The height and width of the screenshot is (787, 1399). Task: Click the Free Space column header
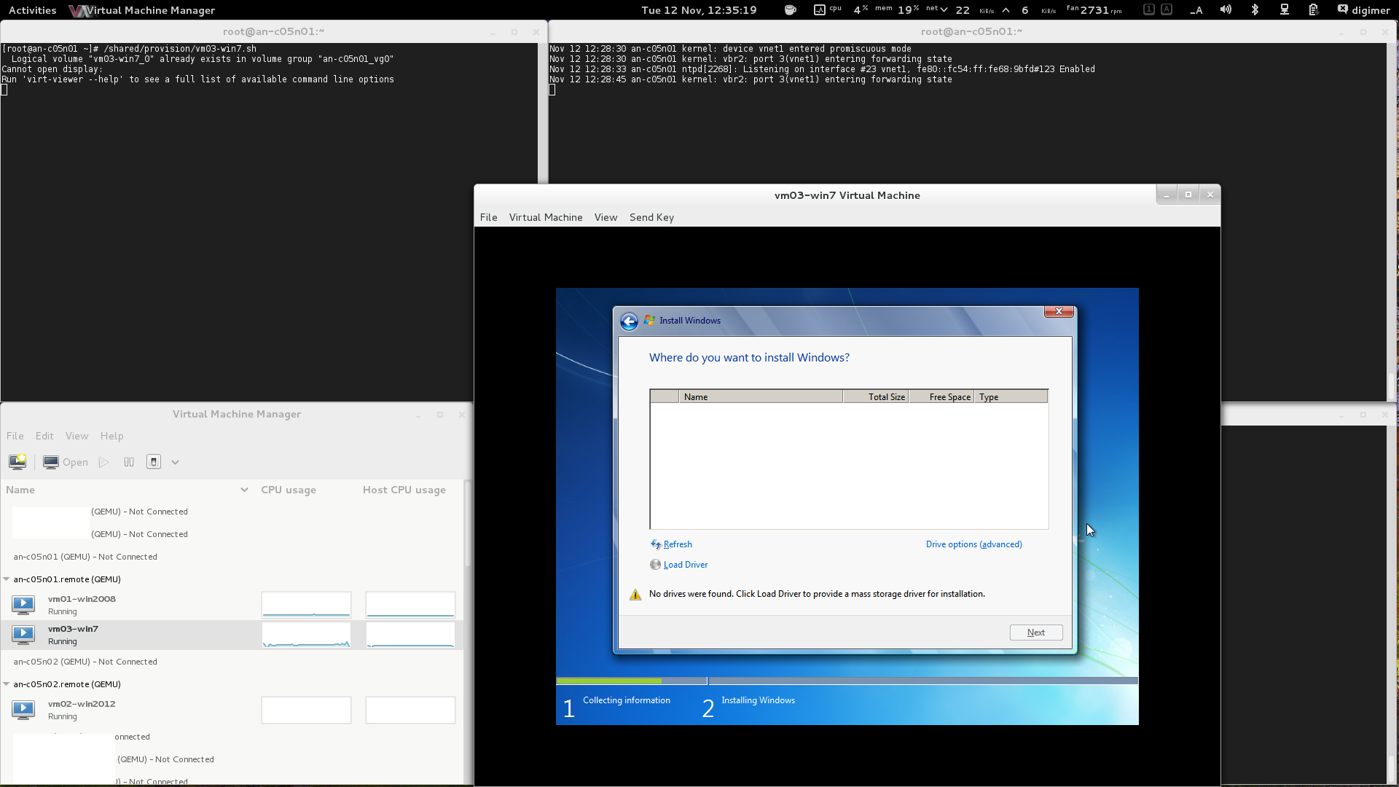(x=941, y=397)
